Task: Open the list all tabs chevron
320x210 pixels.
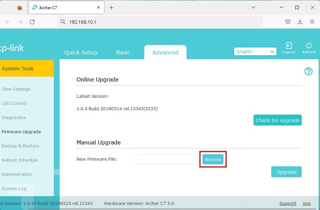Action: pos(253,8)
